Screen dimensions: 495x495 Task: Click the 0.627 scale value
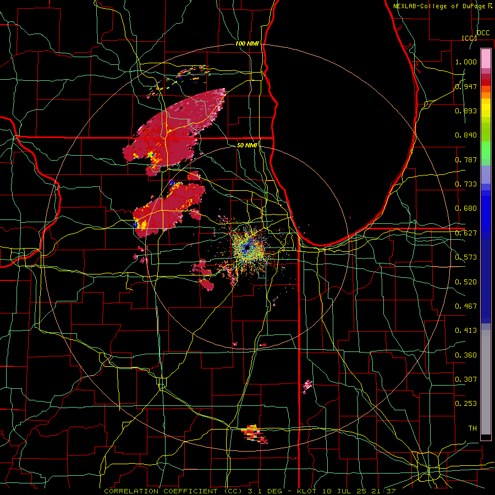tap(466, 233)
